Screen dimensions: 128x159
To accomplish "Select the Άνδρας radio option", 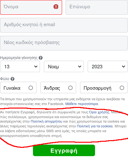I will (58, 87).
